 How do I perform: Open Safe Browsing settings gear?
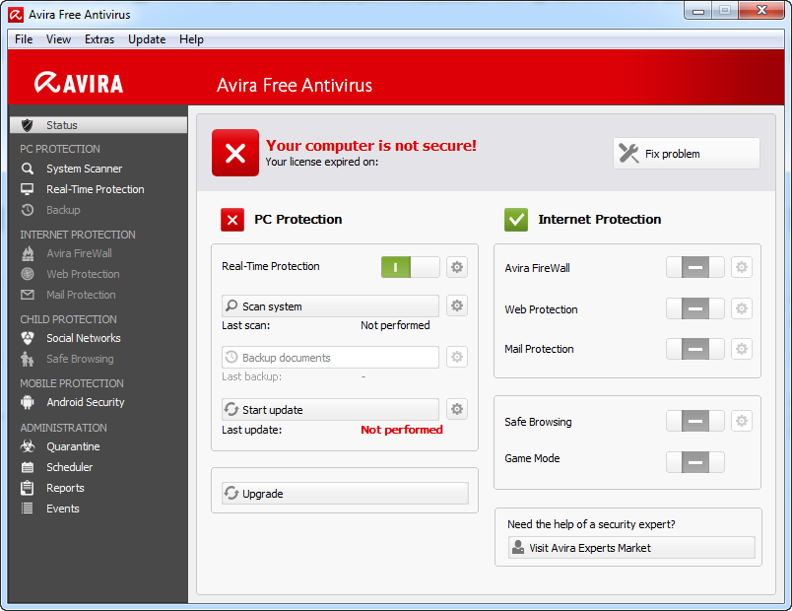pyautogui.click(x=742, y=421)
